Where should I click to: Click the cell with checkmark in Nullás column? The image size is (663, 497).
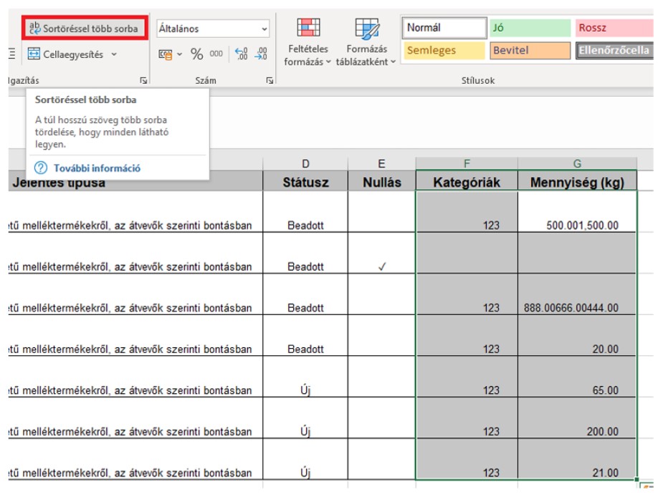coord(381,266)
